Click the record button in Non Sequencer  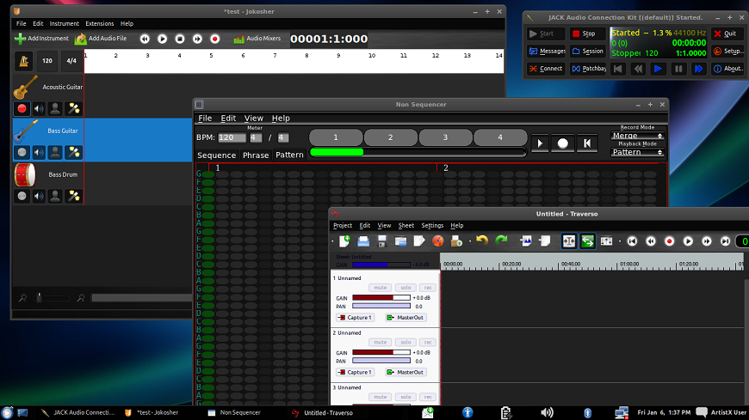coord(562,143)
